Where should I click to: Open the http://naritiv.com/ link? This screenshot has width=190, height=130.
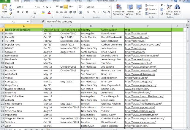click(136, 33)
